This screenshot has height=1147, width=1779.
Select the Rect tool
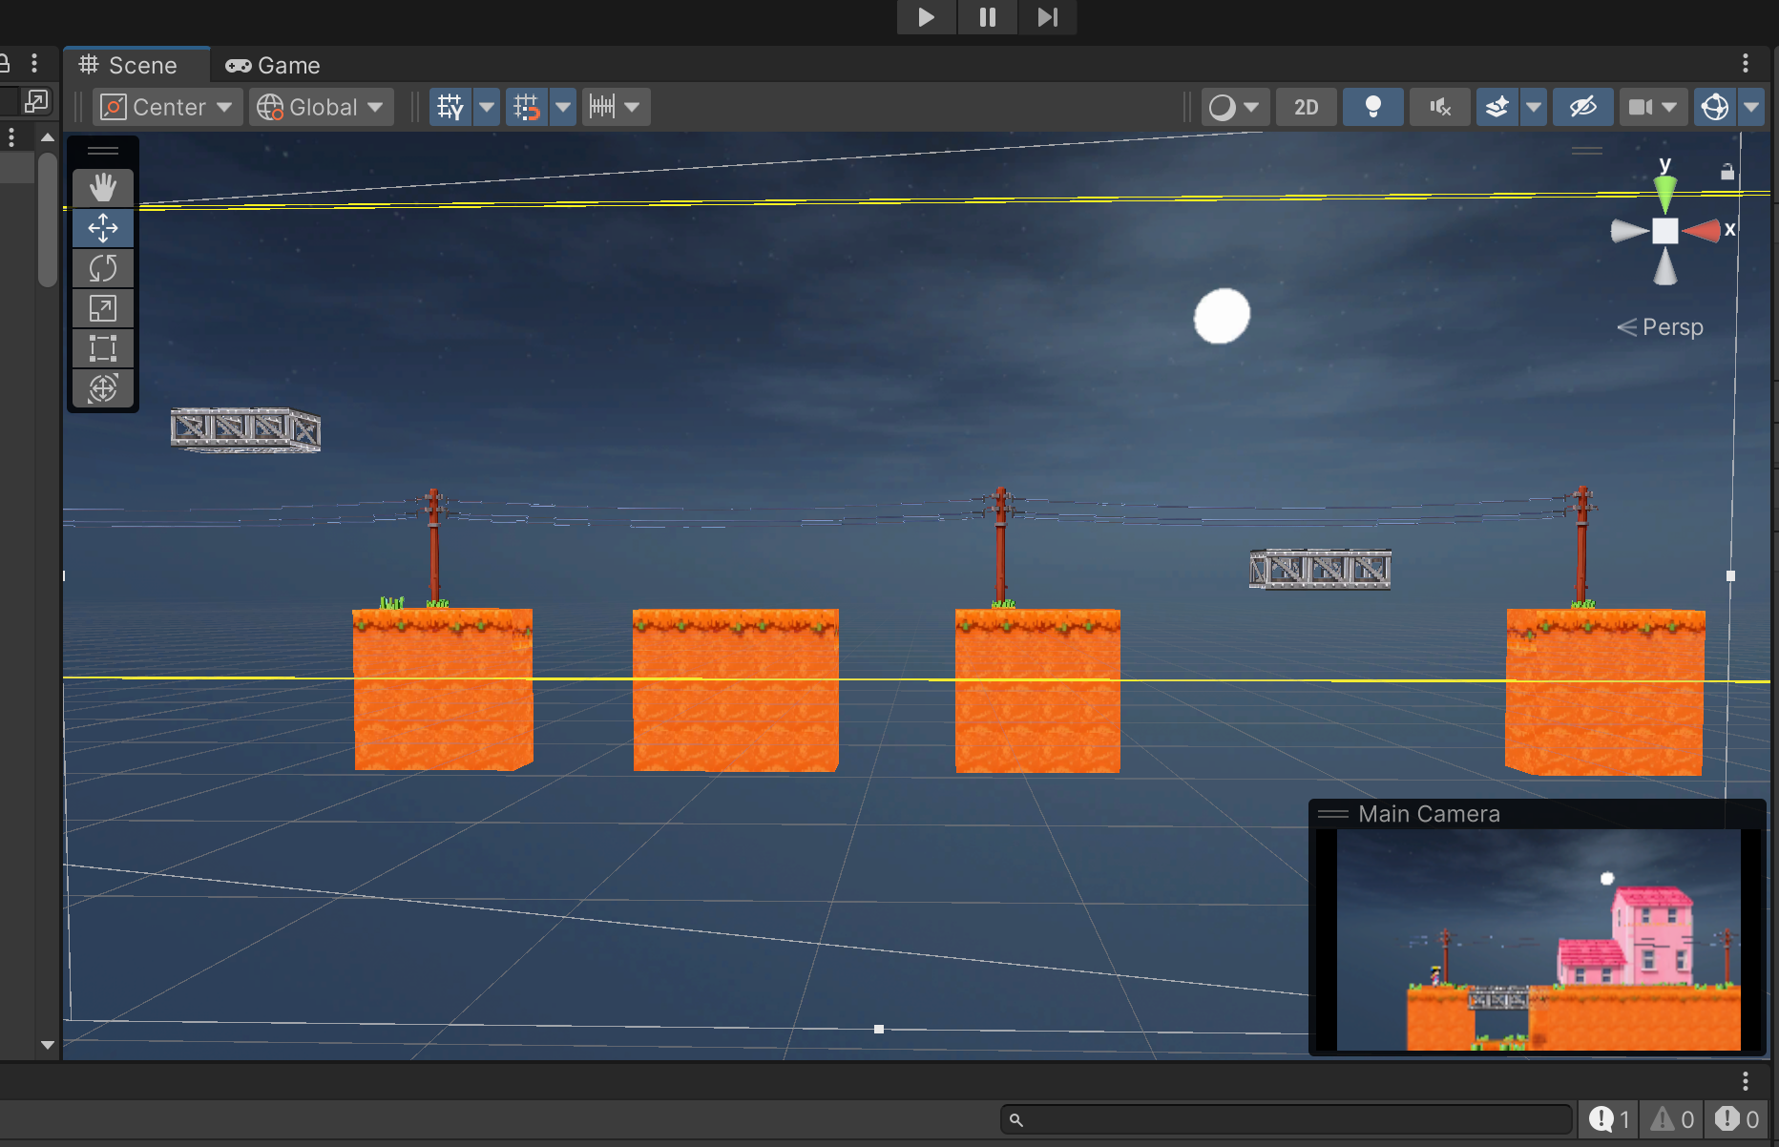click(103, 348)
